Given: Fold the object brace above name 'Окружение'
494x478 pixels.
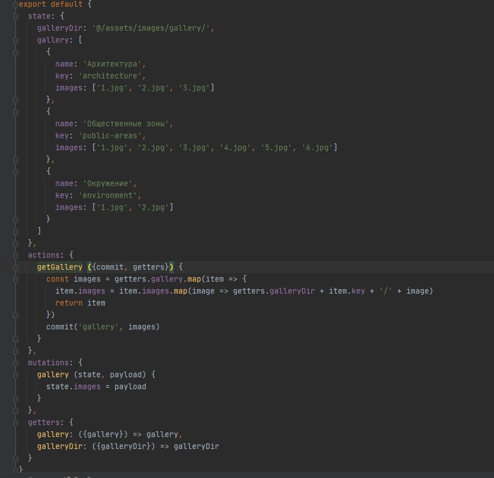Looking at the screenshot, I should click(15, 172).
